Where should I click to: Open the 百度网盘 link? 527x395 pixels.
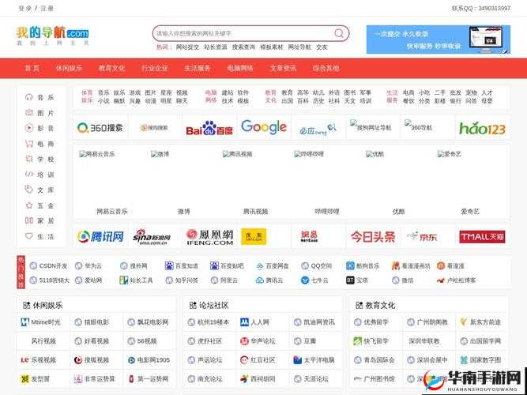click(273, 266)
